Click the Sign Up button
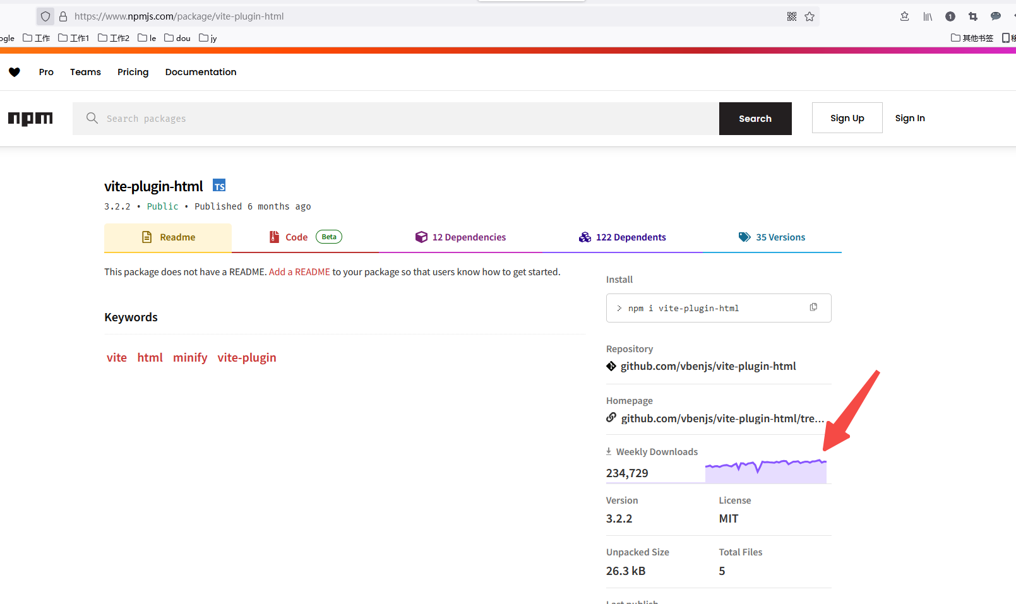Screen dimensions: 1016x604 847,118
